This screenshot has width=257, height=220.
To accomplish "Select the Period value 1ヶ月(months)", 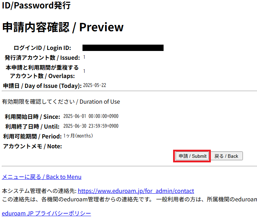I will coord(78,136).
